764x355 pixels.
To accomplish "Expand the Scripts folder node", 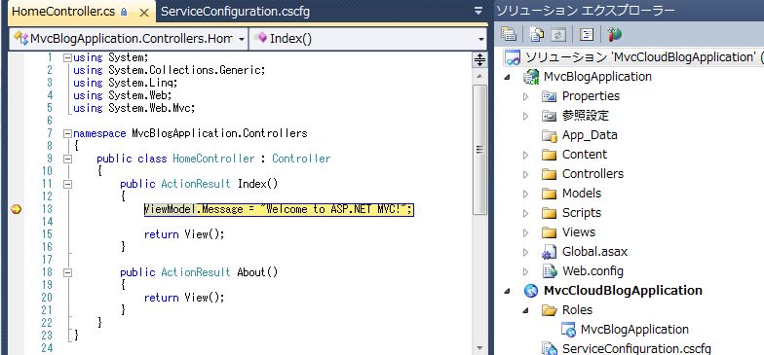I will coord(525,213).
